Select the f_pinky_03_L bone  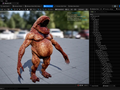[109, 76]
